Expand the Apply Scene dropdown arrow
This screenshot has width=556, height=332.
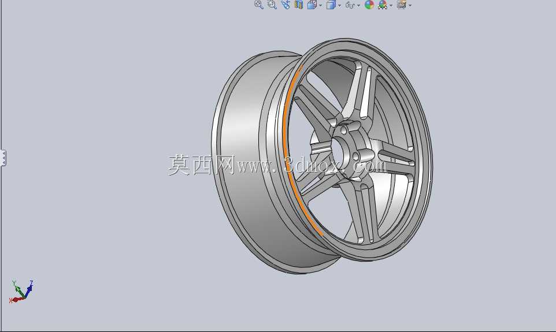tap(391, 5)
